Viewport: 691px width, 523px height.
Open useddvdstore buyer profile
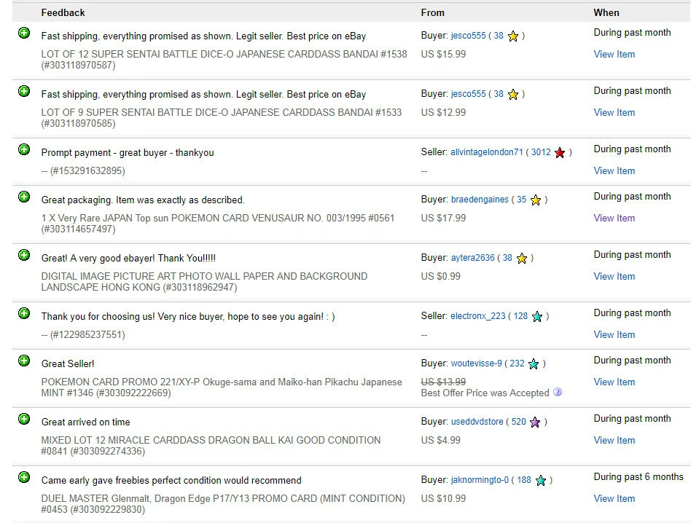click(477, 422)
